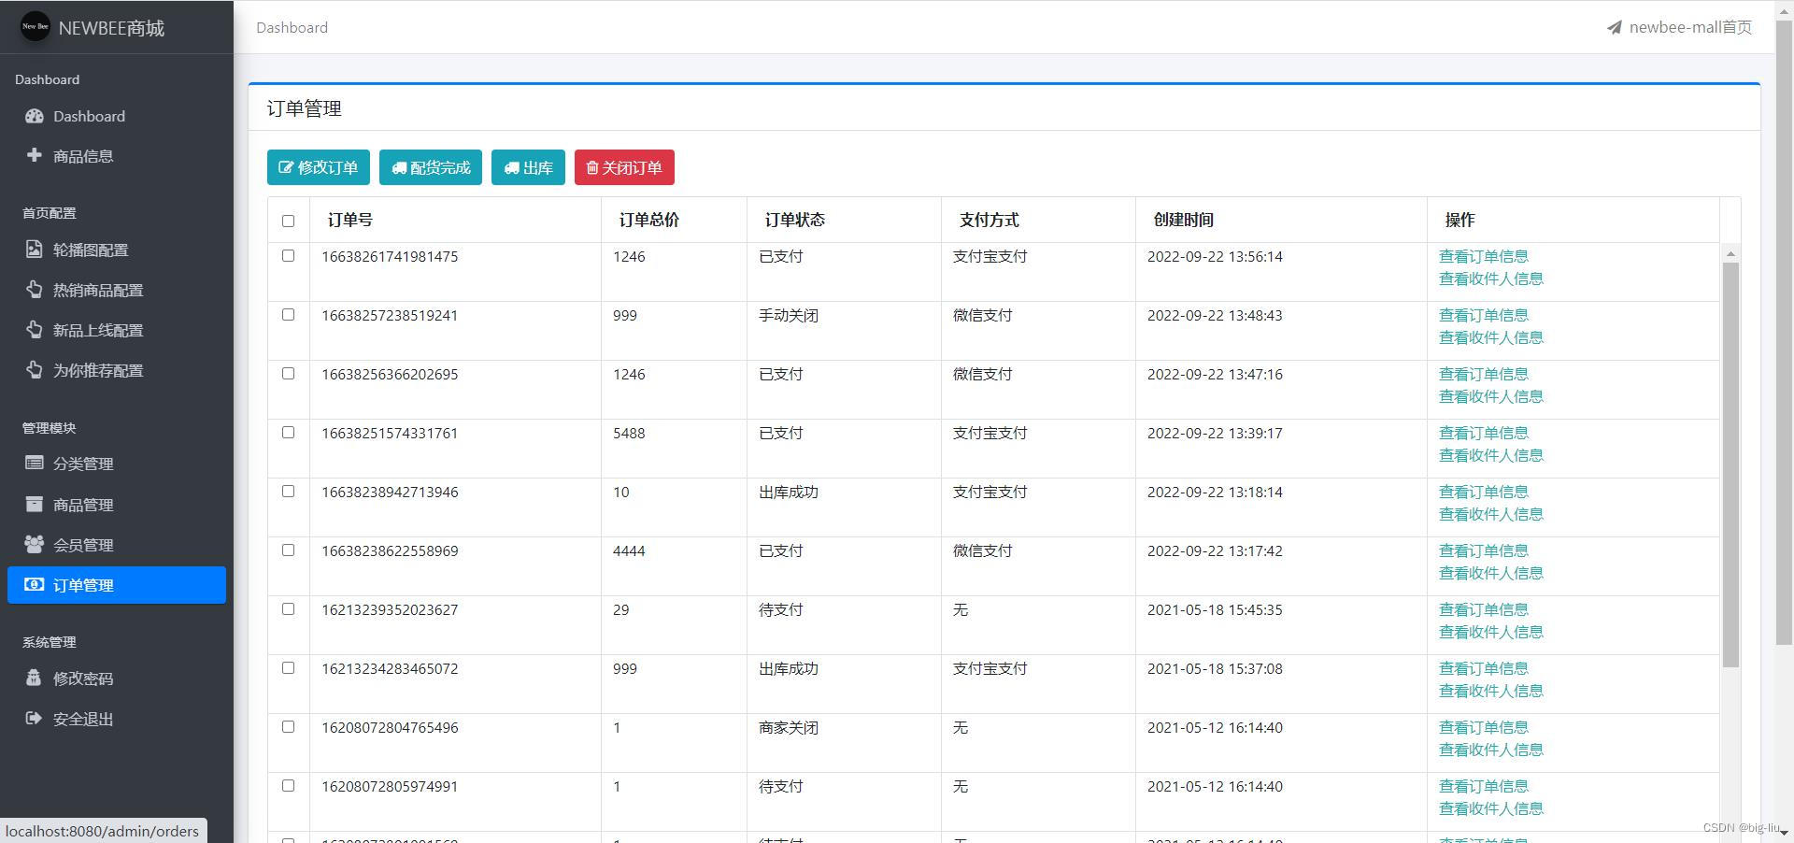Click the New Bee logo icon

click(36, 26)
